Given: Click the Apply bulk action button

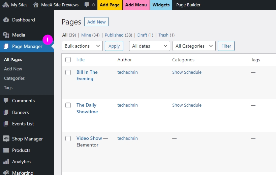Looking at the screenshot, I should tap(114, 46).
